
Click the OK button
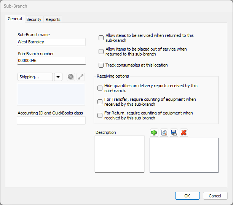click(x=187, y=196)
